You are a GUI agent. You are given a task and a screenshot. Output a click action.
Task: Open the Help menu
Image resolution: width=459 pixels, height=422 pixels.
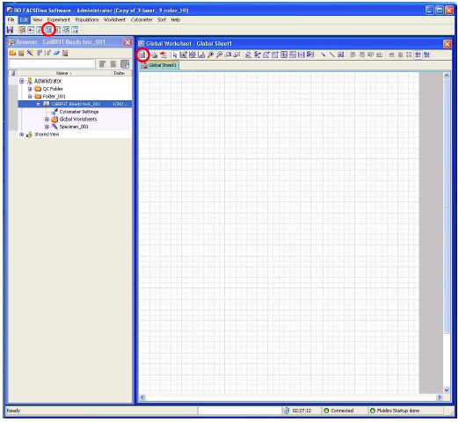tap(176, 19)
